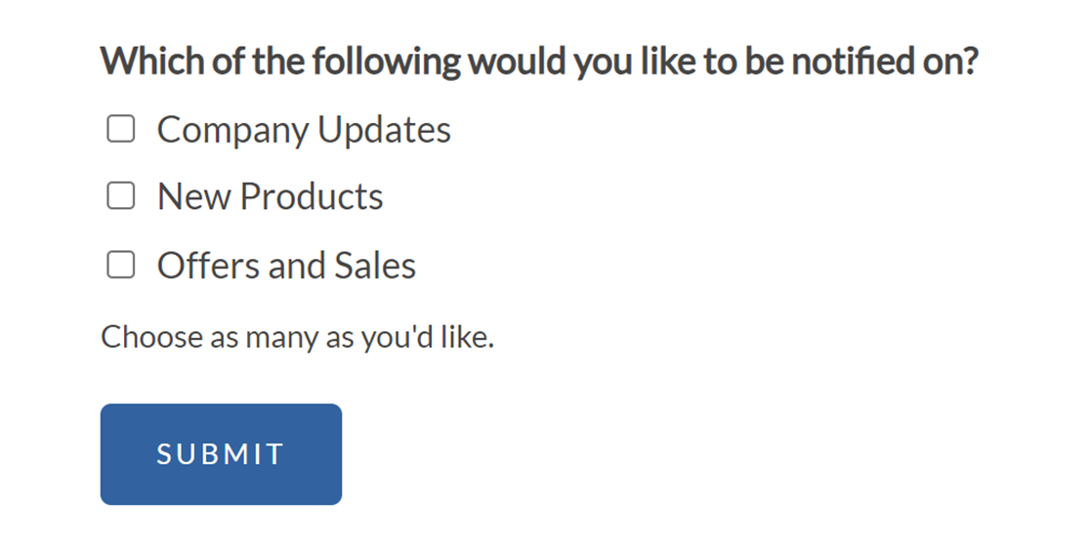Click the notification question heading
Screen dimensions: 1090x544
tap(539, 63)
